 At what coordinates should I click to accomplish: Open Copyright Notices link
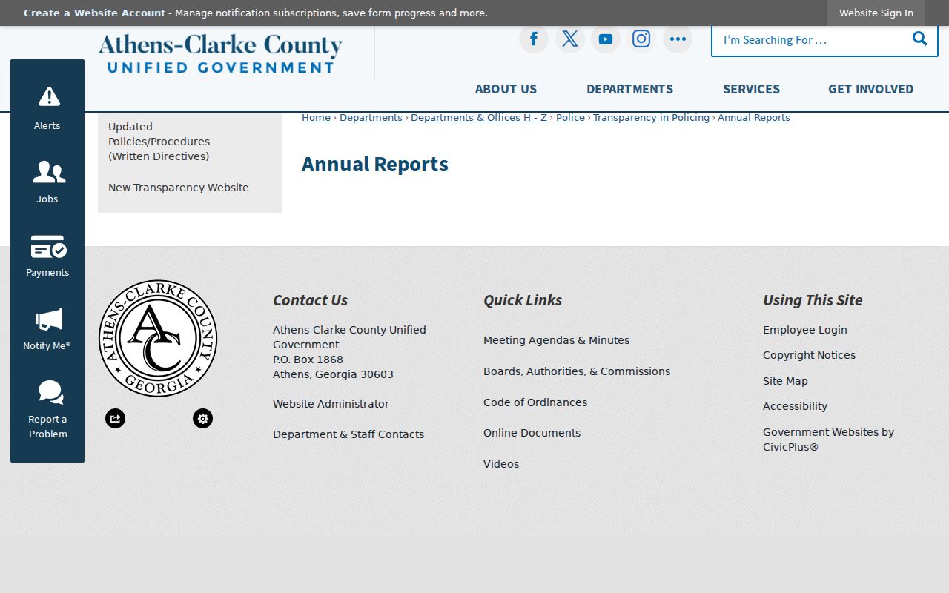(809, 355)
